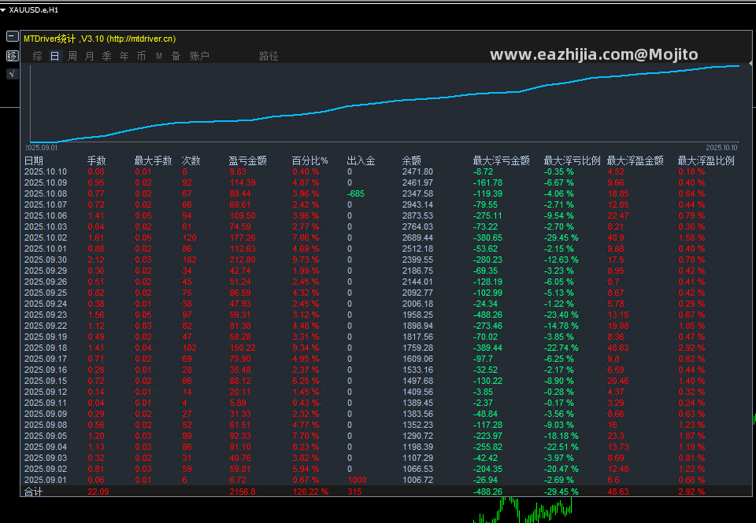Open the 备 notes tab
This screenshot has height=523, width=756.
[x=176, y=56]
